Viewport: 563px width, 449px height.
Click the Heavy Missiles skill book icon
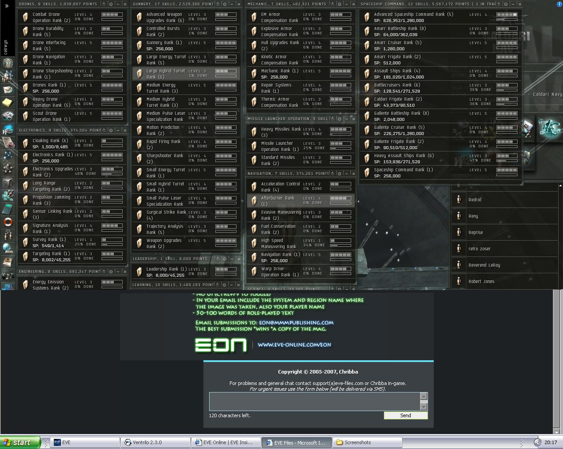pyautogui.click(x=254, y=132)
